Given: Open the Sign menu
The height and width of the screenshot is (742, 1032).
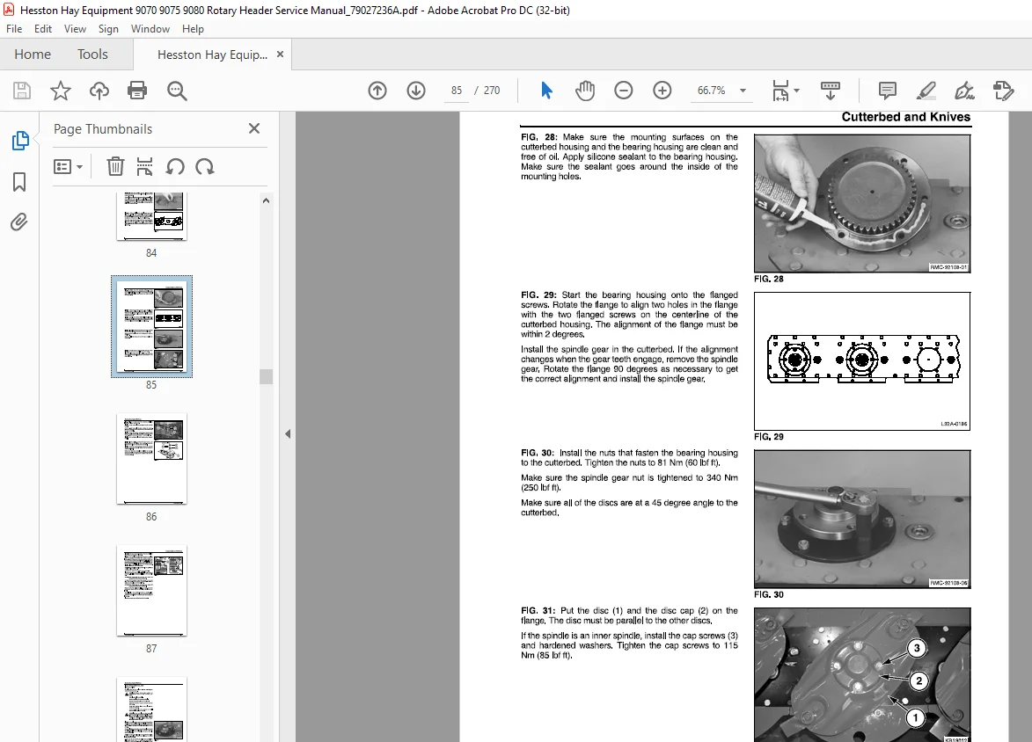Looking at the screenshot, I should point(108,29).
